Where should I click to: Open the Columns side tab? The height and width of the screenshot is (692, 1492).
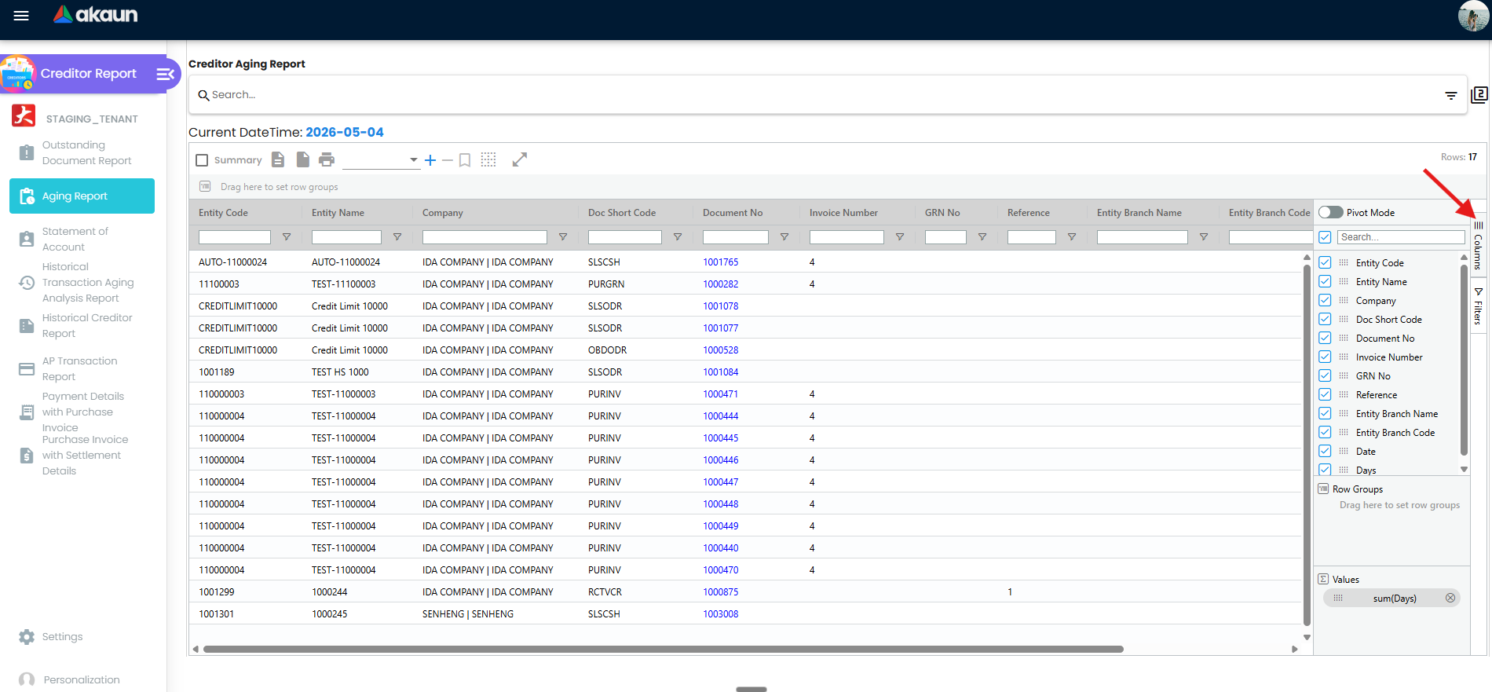coord(1478,246)
